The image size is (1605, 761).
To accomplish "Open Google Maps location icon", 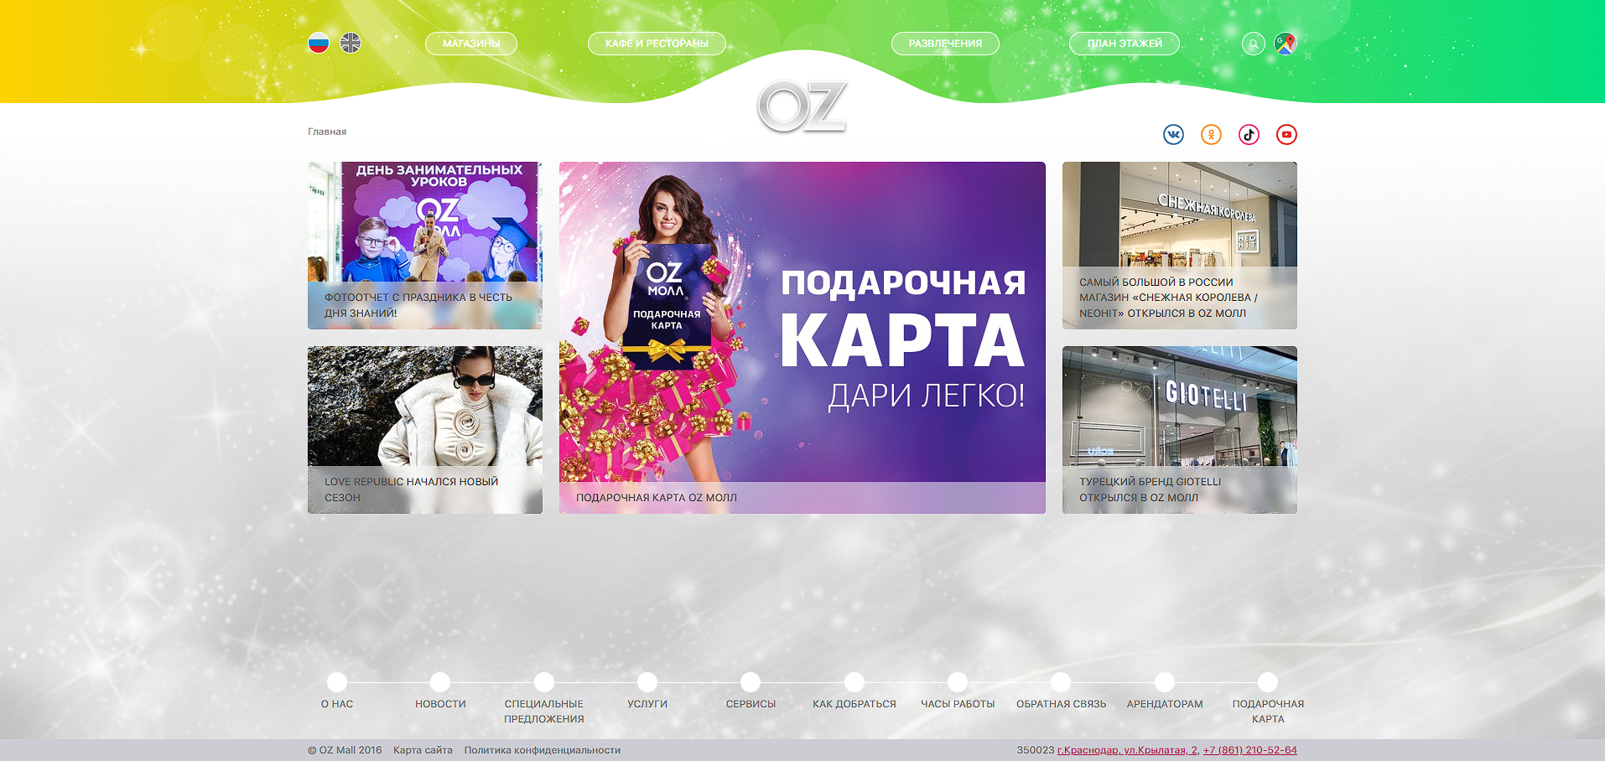I will click(1286, 44).
